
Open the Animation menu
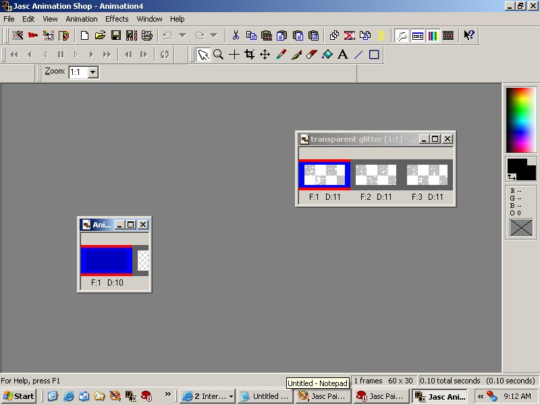(x=82, y=19)
